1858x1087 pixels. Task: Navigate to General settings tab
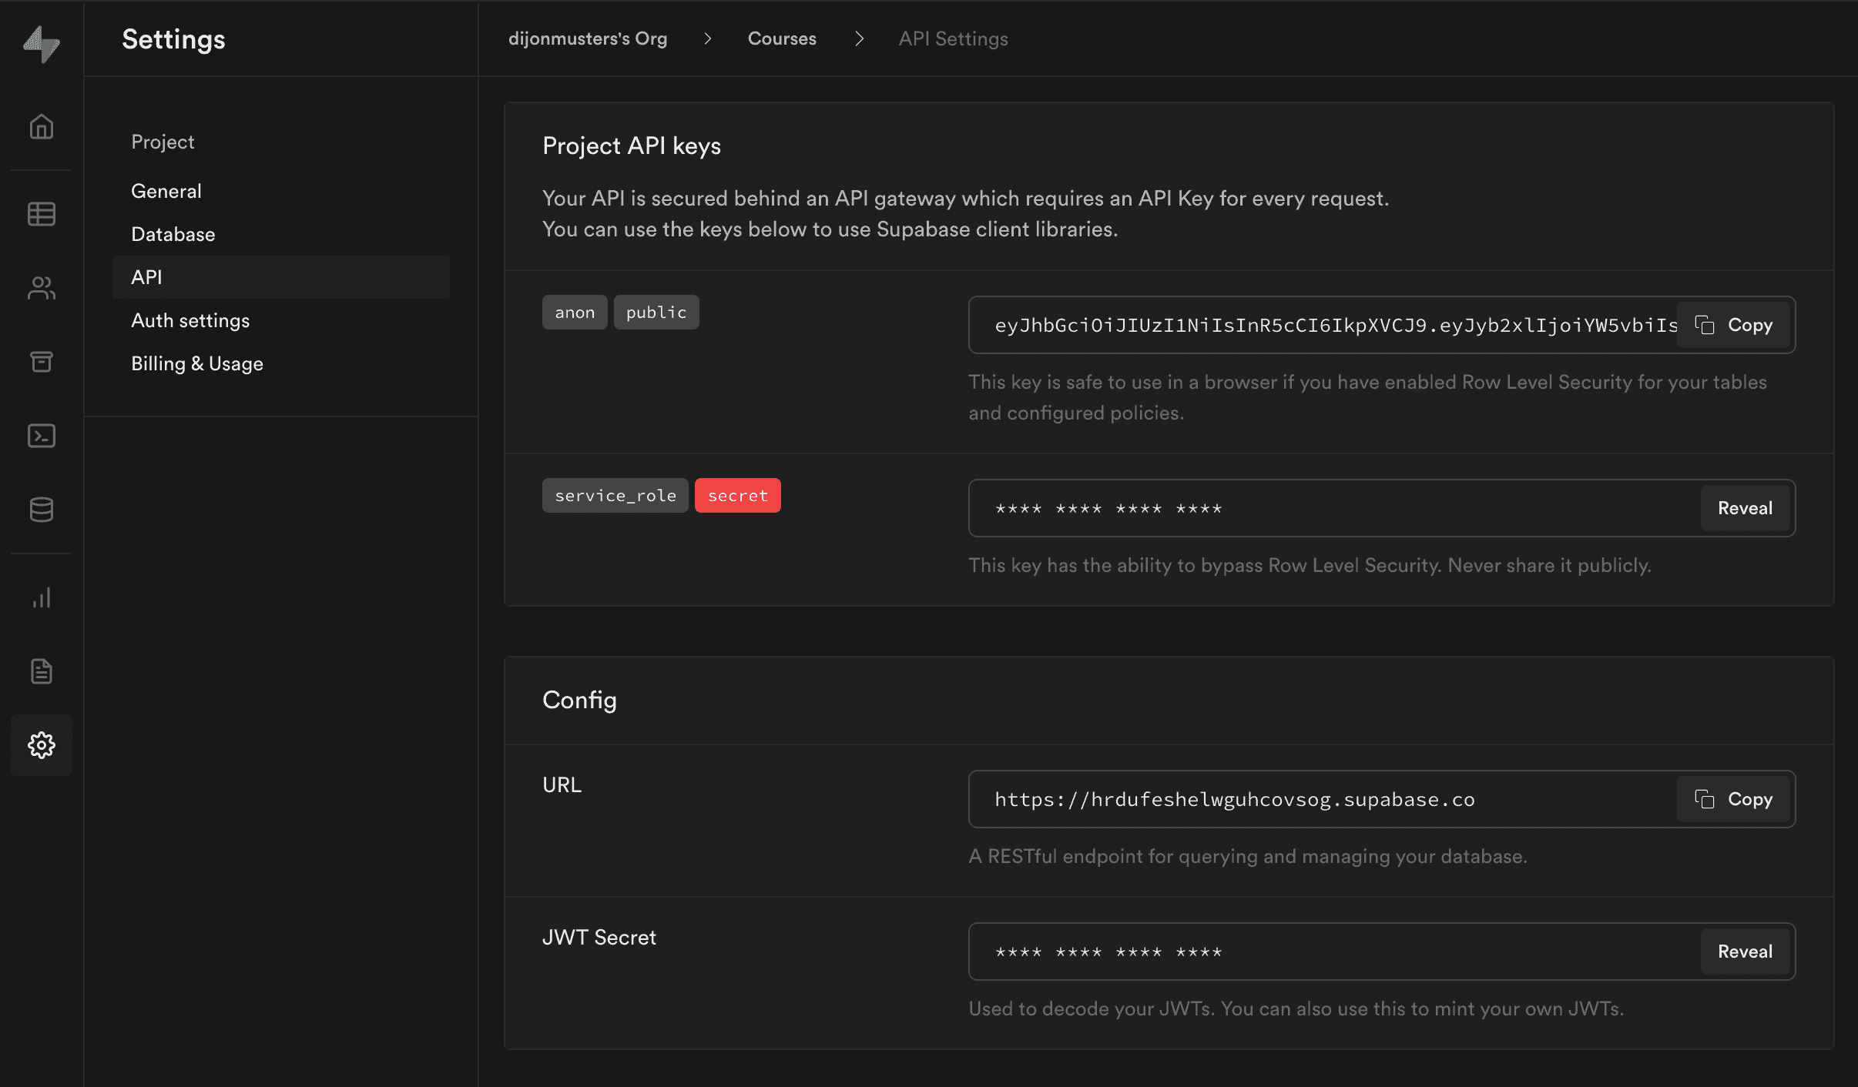166,190
